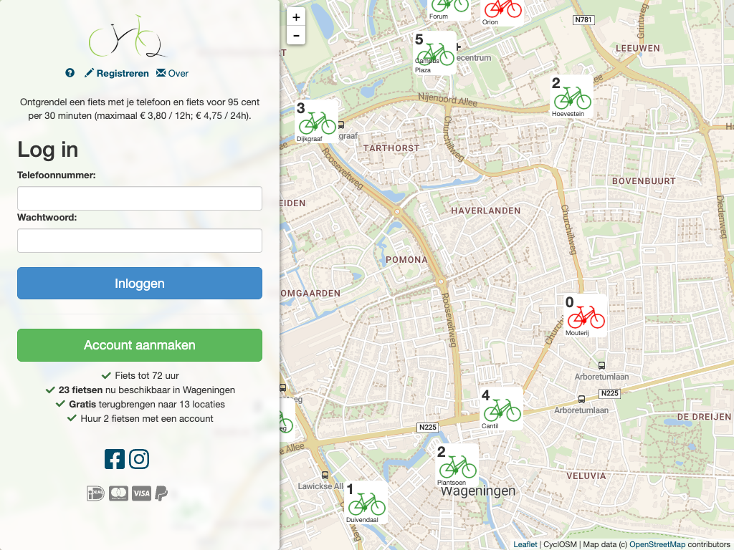Click the bus stop icon near Lawickse Allee

point(325,476)
